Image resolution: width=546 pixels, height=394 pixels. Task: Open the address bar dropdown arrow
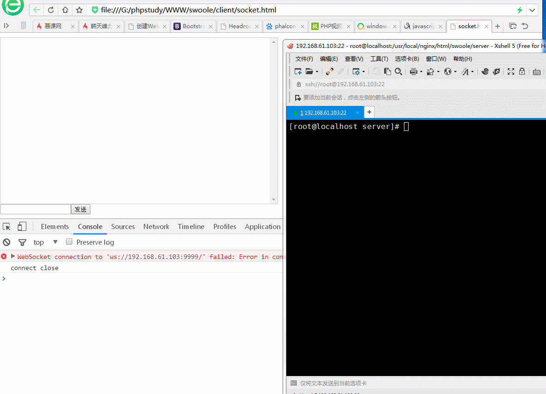pyautogui.click(x=532, y=10)
